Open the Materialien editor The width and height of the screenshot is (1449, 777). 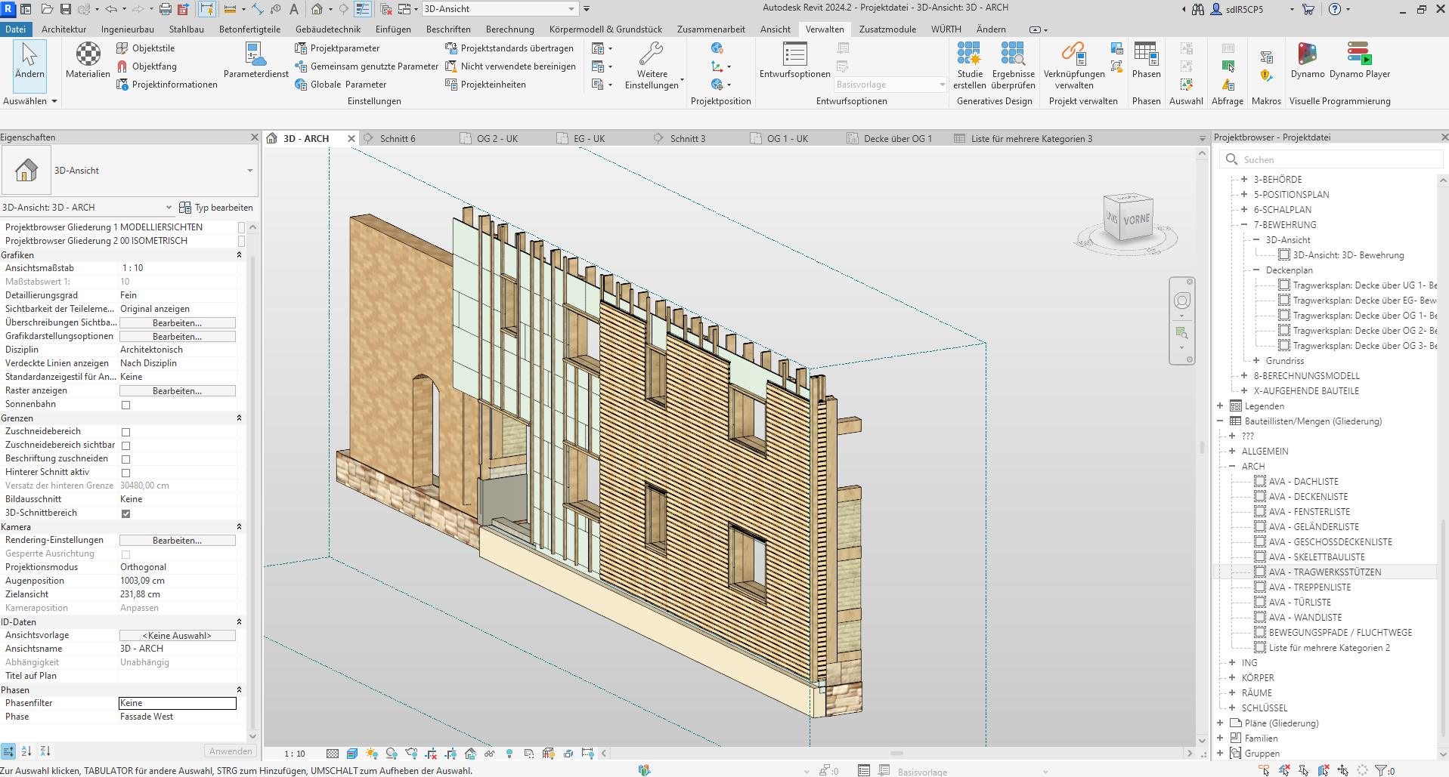point(87,60)
